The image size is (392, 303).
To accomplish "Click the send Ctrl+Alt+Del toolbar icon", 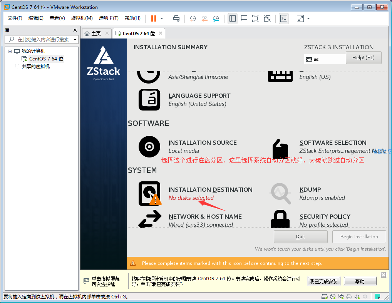I will (x=176, y=18).
